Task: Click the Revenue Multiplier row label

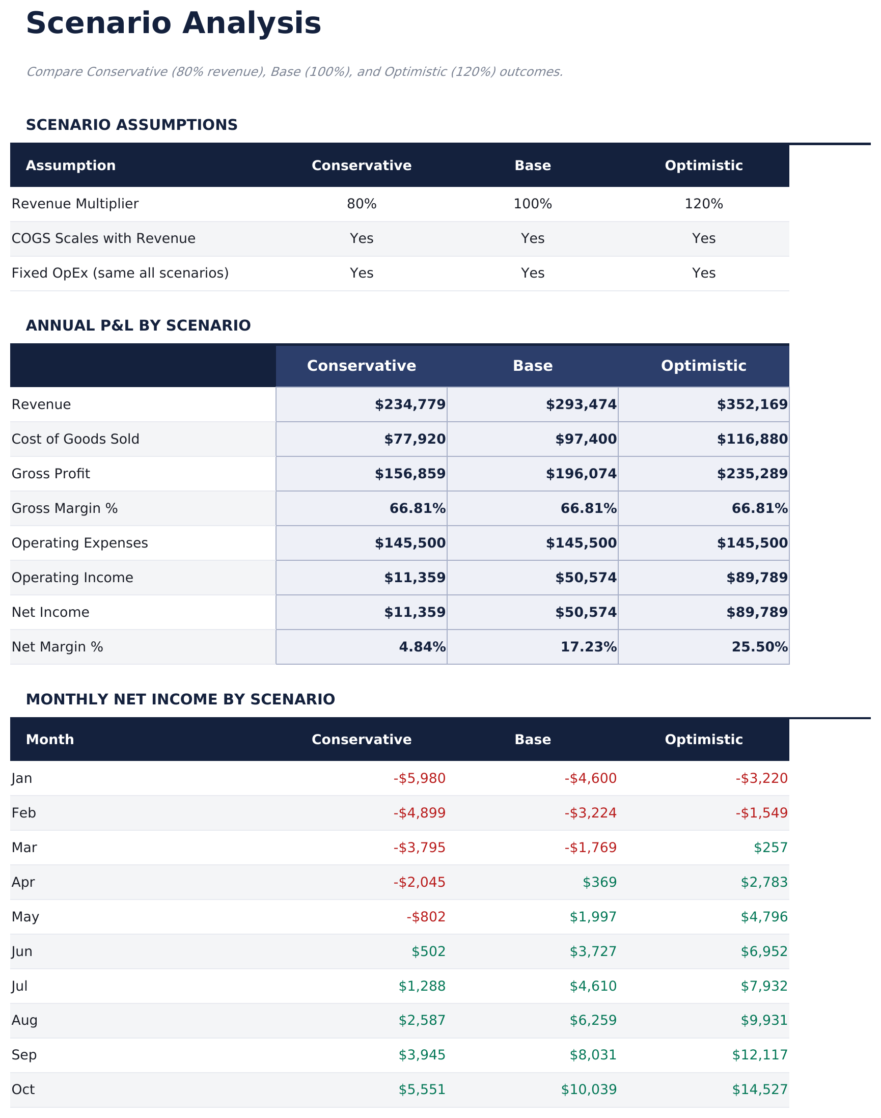Action: pos(76,203)
